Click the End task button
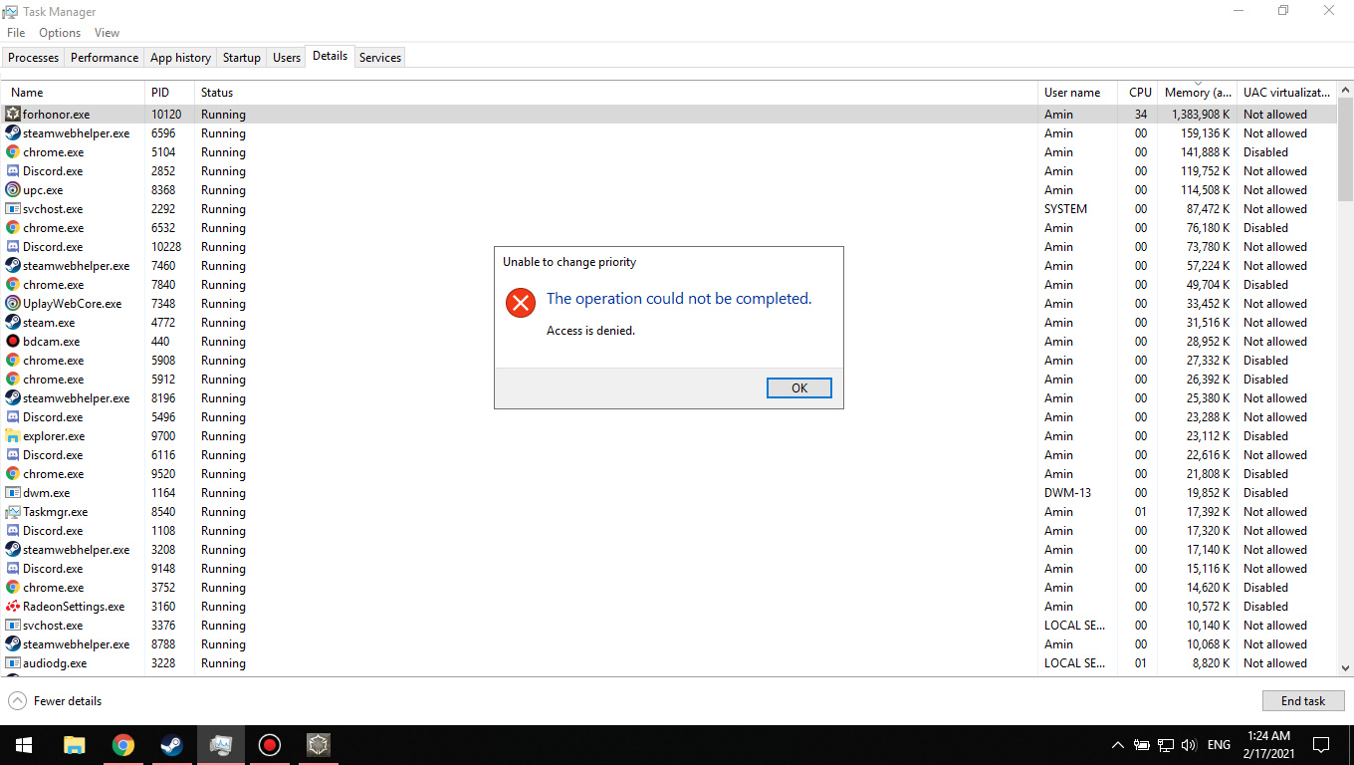The height and width of the screenshot is (765, 1354). (x=1302, y=701)
